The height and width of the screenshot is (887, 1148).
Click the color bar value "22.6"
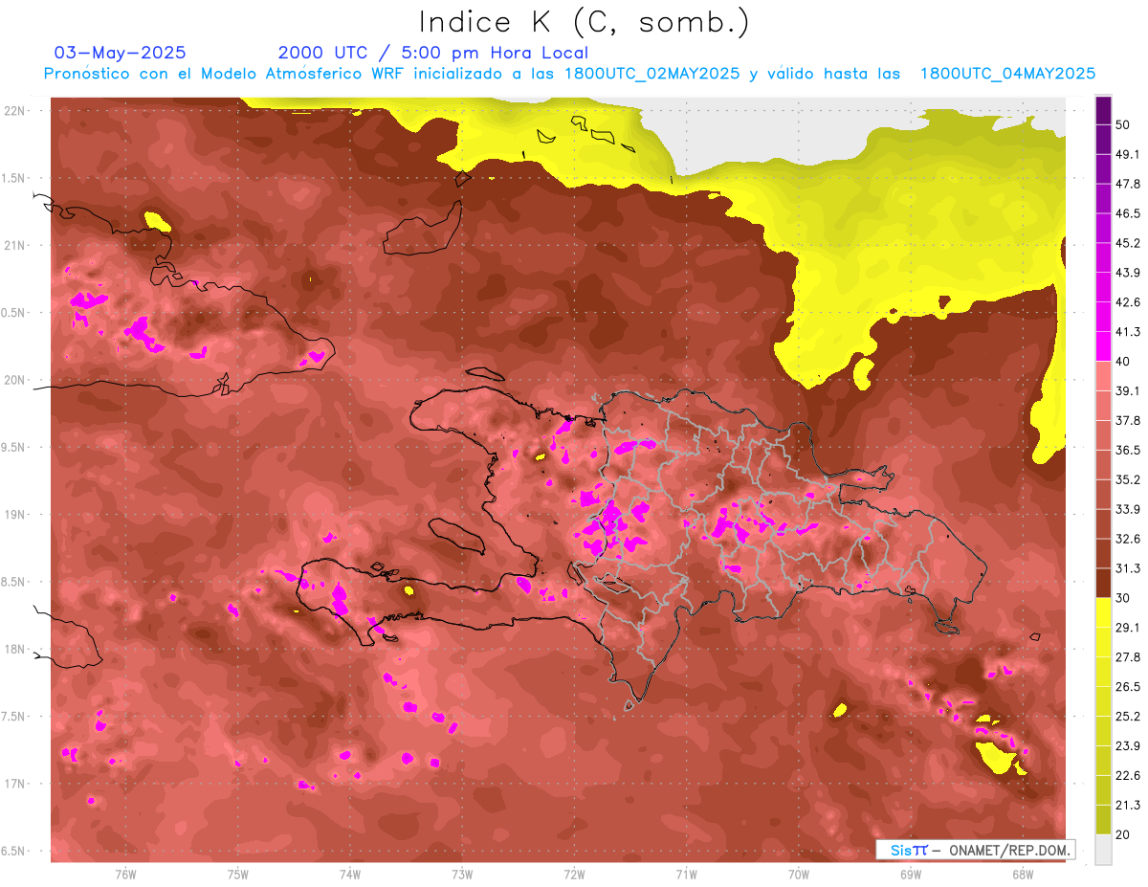[1130, 776]
